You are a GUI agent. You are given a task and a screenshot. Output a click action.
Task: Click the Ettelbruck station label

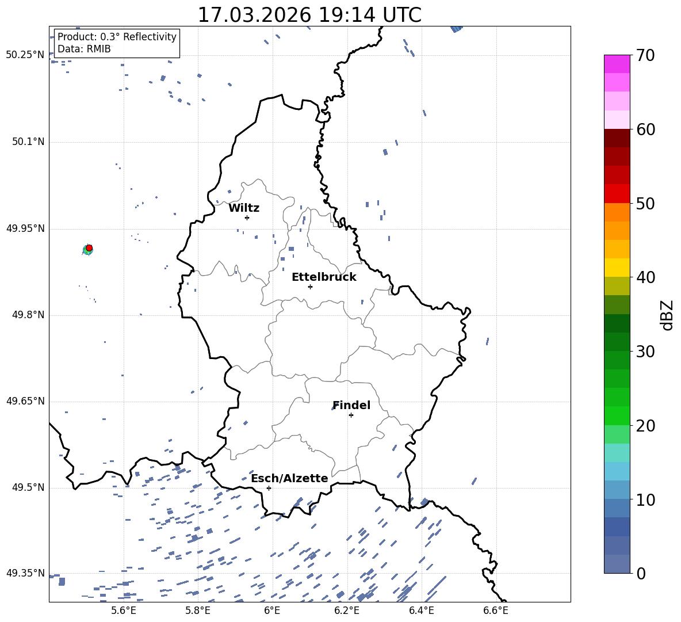point(324,277)
